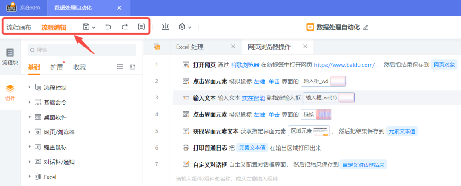Expand the 流程控制 tree node
Image resolution: width=461 pixels, height=186 pixels.
click(30, 87)
